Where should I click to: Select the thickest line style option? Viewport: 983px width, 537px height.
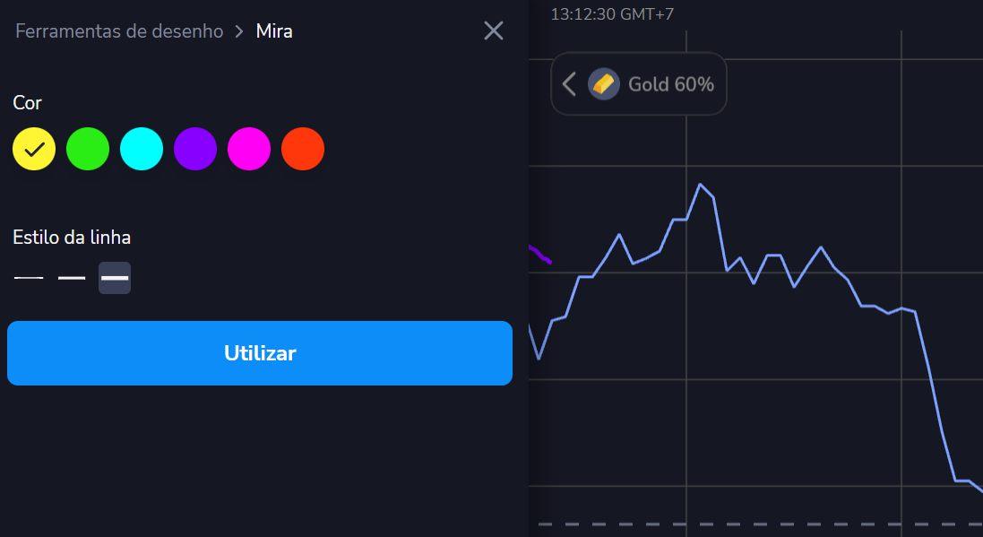pyautogui.click(x=115, y=278)
